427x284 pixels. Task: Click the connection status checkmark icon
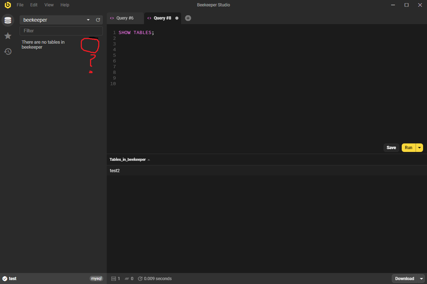[x=4, y=278]
